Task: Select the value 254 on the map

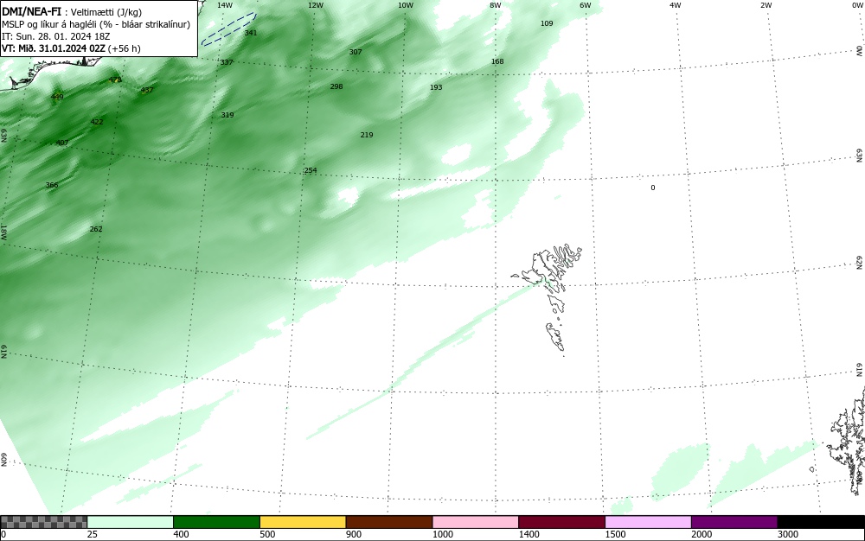Action: click(311, 170)
